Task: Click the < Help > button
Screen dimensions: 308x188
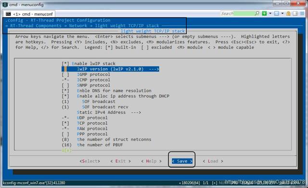Action: [x=151, y=161]
